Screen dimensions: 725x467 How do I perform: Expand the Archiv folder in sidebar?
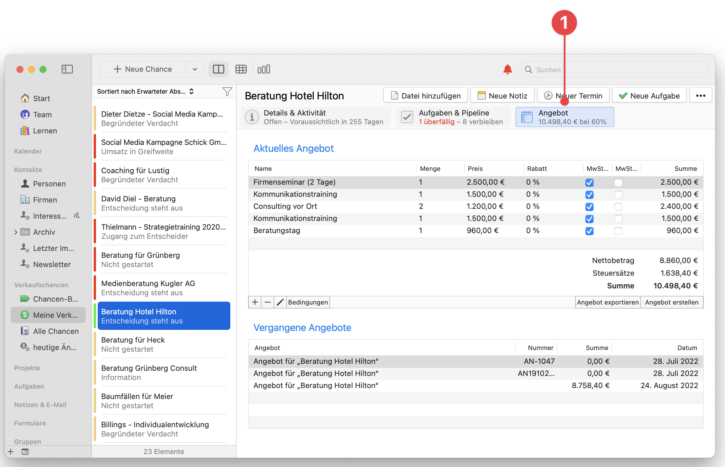pos(16,232)
